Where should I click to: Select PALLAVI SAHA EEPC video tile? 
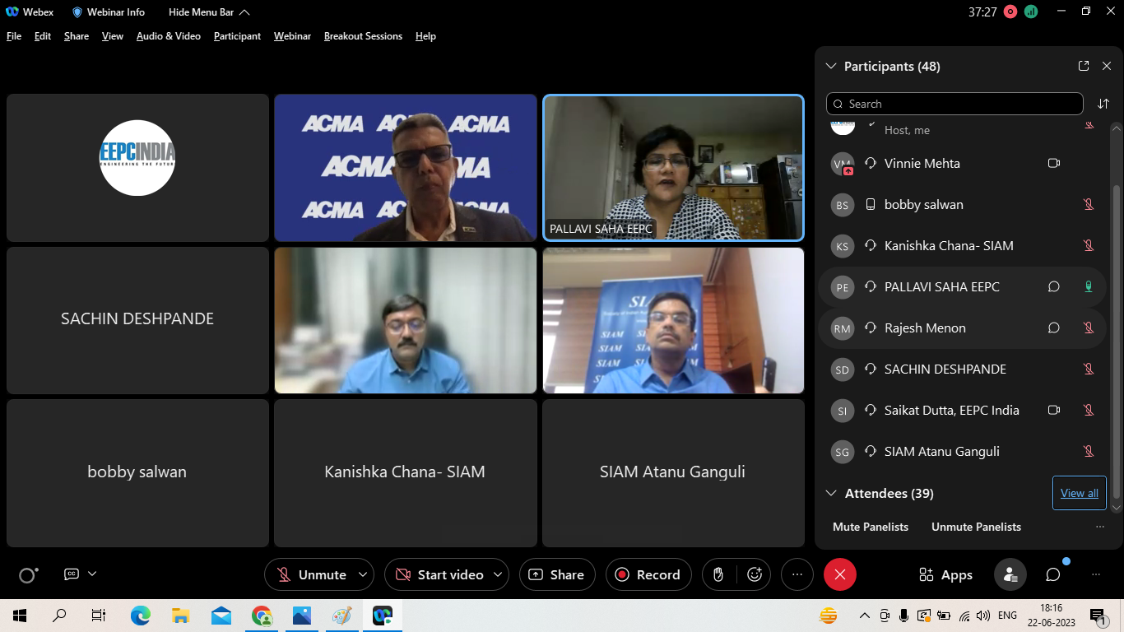pos(673,168)
